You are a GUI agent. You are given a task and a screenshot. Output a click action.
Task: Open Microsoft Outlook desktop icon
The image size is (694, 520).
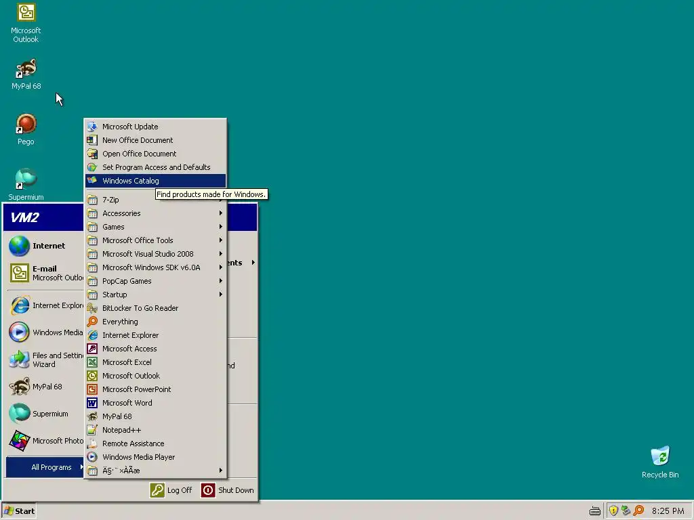26,24
